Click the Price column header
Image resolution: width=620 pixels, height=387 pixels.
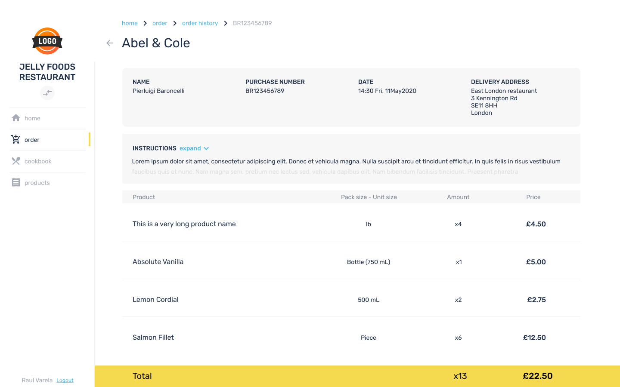click(x=533, y=197)
